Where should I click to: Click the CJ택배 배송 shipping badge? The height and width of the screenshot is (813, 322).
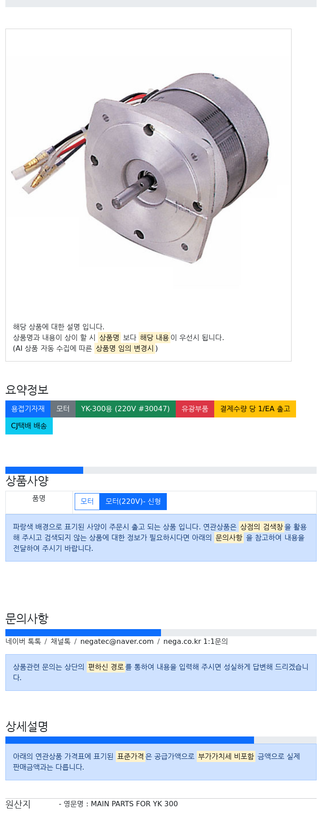pyautogui.click(x=29, y=426)
